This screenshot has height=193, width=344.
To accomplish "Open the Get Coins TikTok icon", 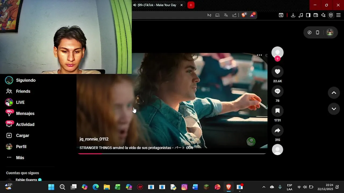I will pos(310,32).
